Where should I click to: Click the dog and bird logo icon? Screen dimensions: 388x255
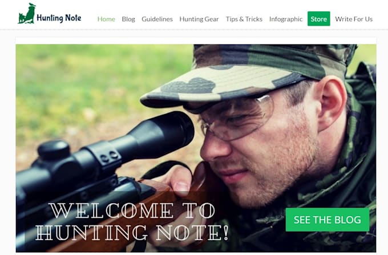pos(26,14)
